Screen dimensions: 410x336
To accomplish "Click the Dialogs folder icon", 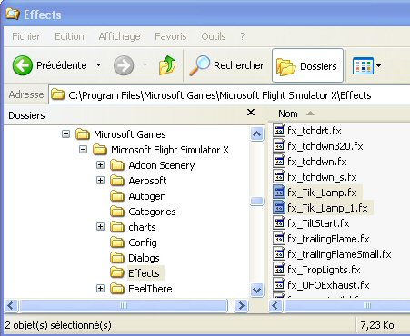I will [117, 258].
